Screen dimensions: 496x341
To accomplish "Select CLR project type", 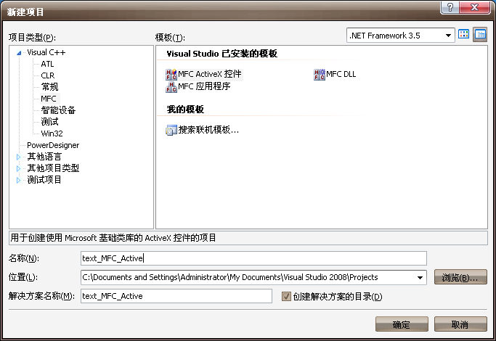I will 48,76.
